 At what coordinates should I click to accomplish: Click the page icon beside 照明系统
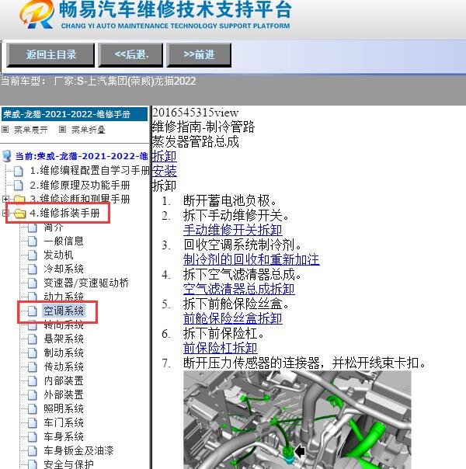pyautogui.click(x=33, y=408)
